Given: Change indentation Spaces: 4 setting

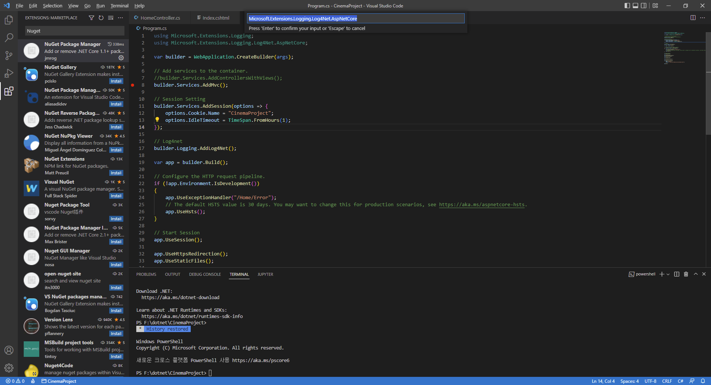Looking at the screenshot, I should (x=630, y=381).
